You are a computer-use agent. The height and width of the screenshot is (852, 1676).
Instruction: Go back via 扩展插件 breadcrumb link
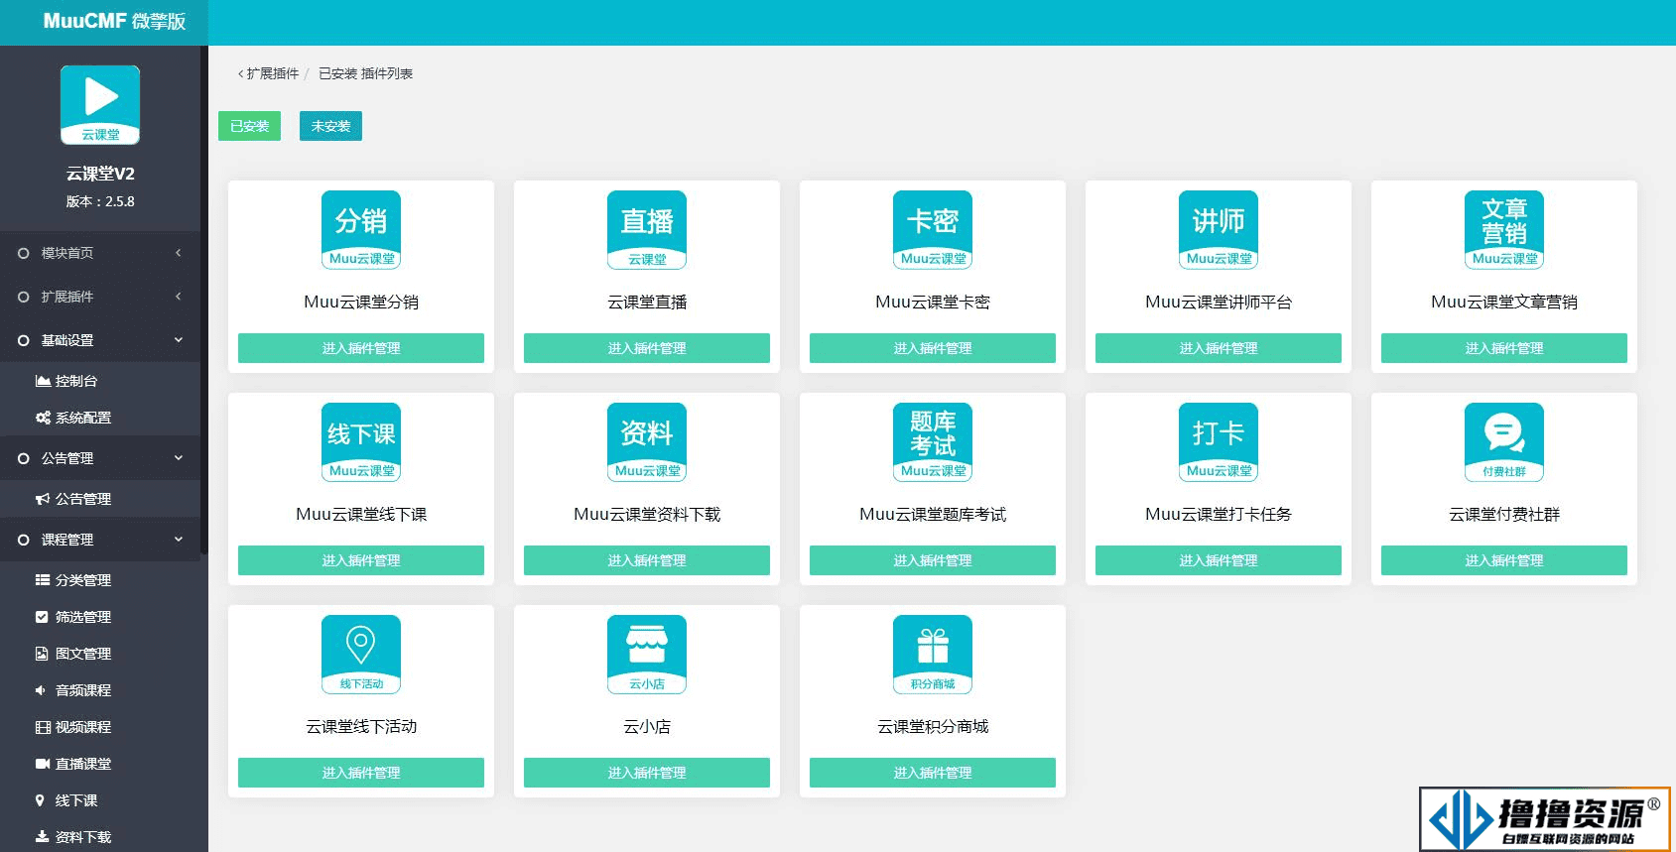pos(269,73)
